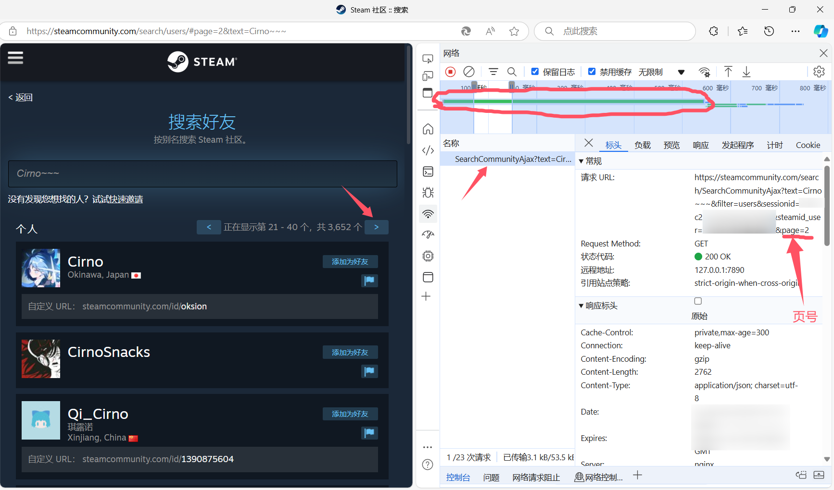The width and height of the screenshot is (834, 490).
Task: Open network conditions wifi icon
Action: click(704, 72)
